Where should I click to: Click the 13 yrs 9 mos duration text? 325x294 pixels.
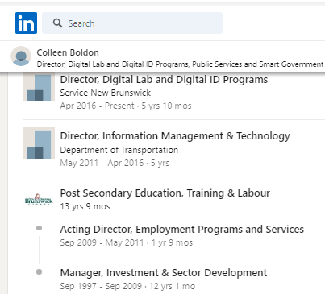85,206
